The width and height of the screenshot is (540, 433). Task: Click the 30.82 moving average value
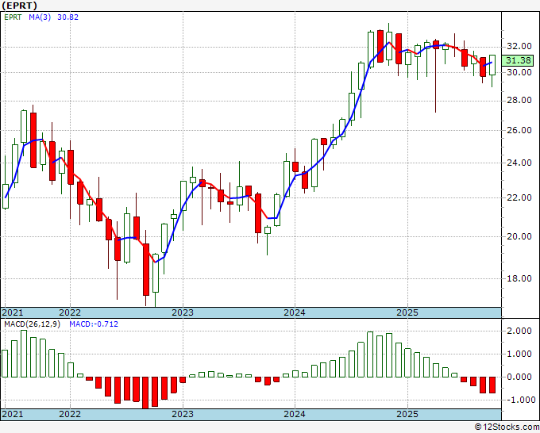[x=67, y=17]
